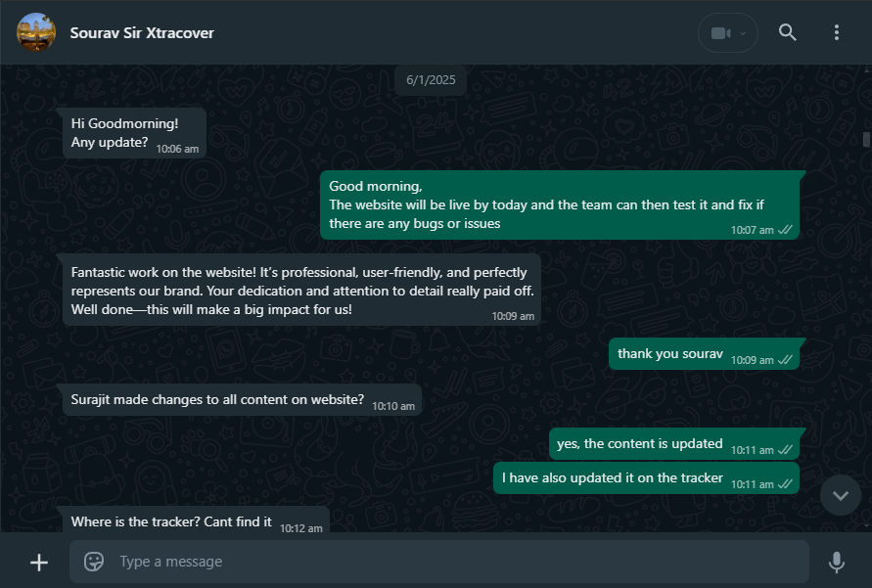Open the three-dot chat menu
Image resolution: width=872 pixels, height=588 pixels.
[837, 33]
